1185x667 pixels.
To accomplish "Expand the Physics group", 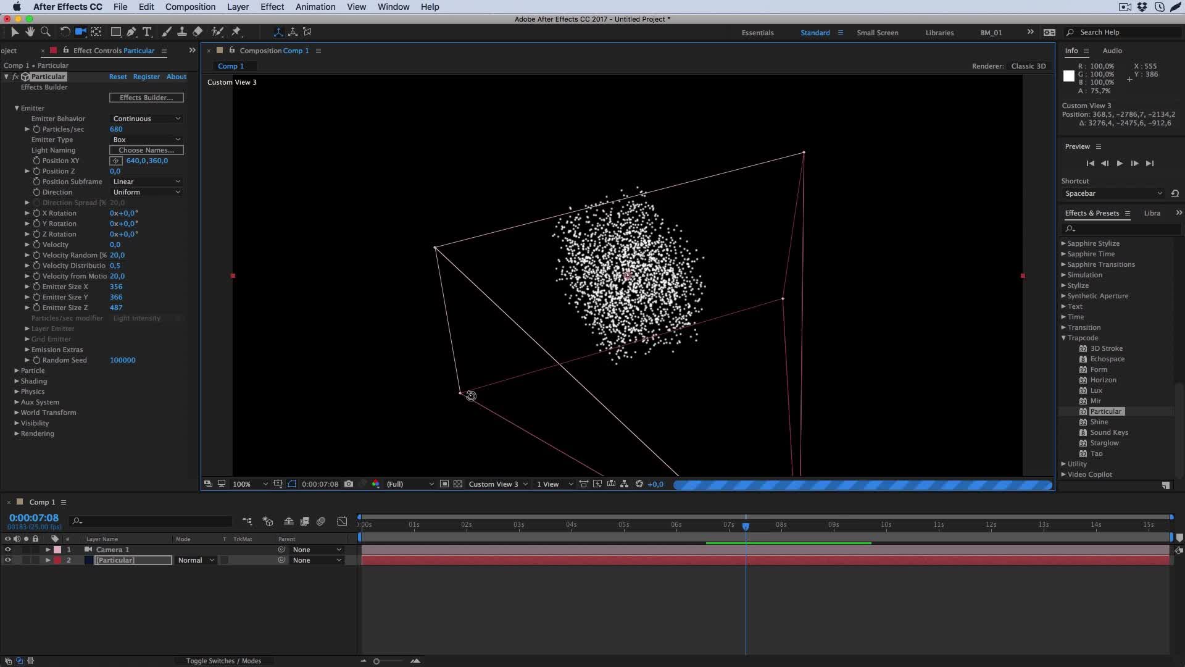I will click(17, 392).
